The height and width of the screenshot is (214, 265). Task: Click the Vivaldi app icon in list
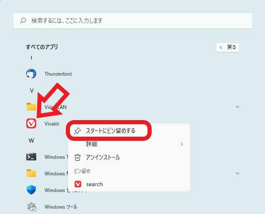[31, 123]
